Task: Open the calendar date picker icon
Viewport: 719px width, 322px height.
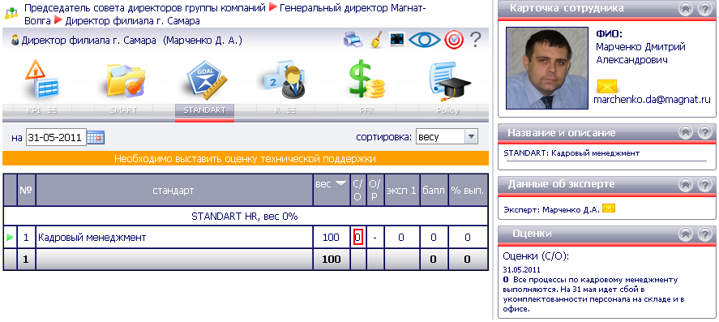Action: tap(96, 137)
